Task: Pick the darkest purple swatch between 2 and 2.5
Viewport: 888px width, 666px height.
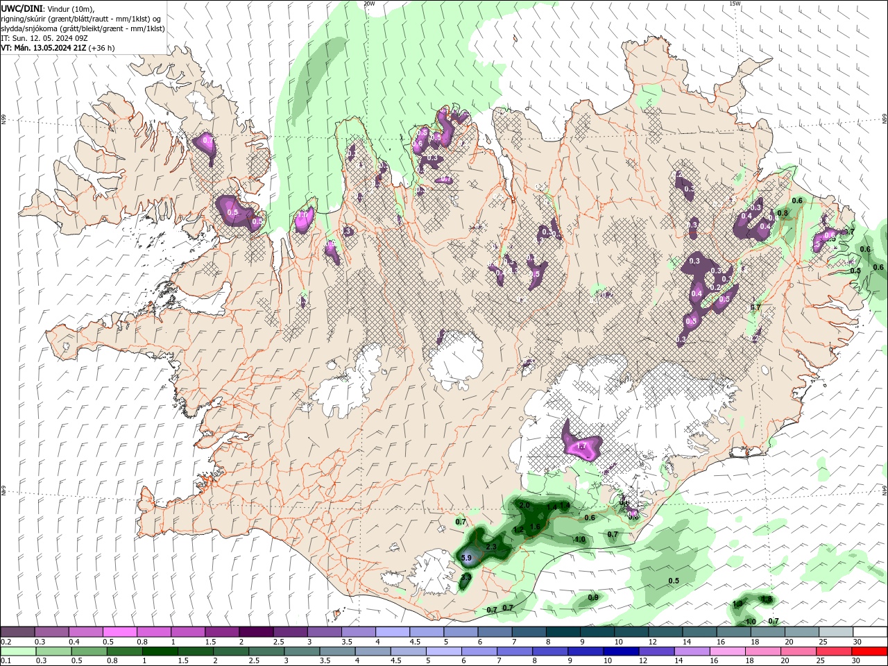Action: click(x=256, y=632)
